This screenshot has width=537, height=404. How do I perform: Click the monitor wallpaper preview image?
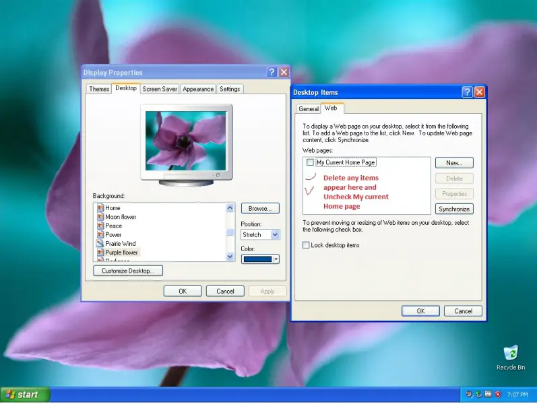(186, 141)
